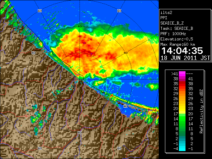Select the date text 18 JUN 2011 JST
The width and height of the screenshot is (212, 159).
pyautogui.click(x=185, y=58)
